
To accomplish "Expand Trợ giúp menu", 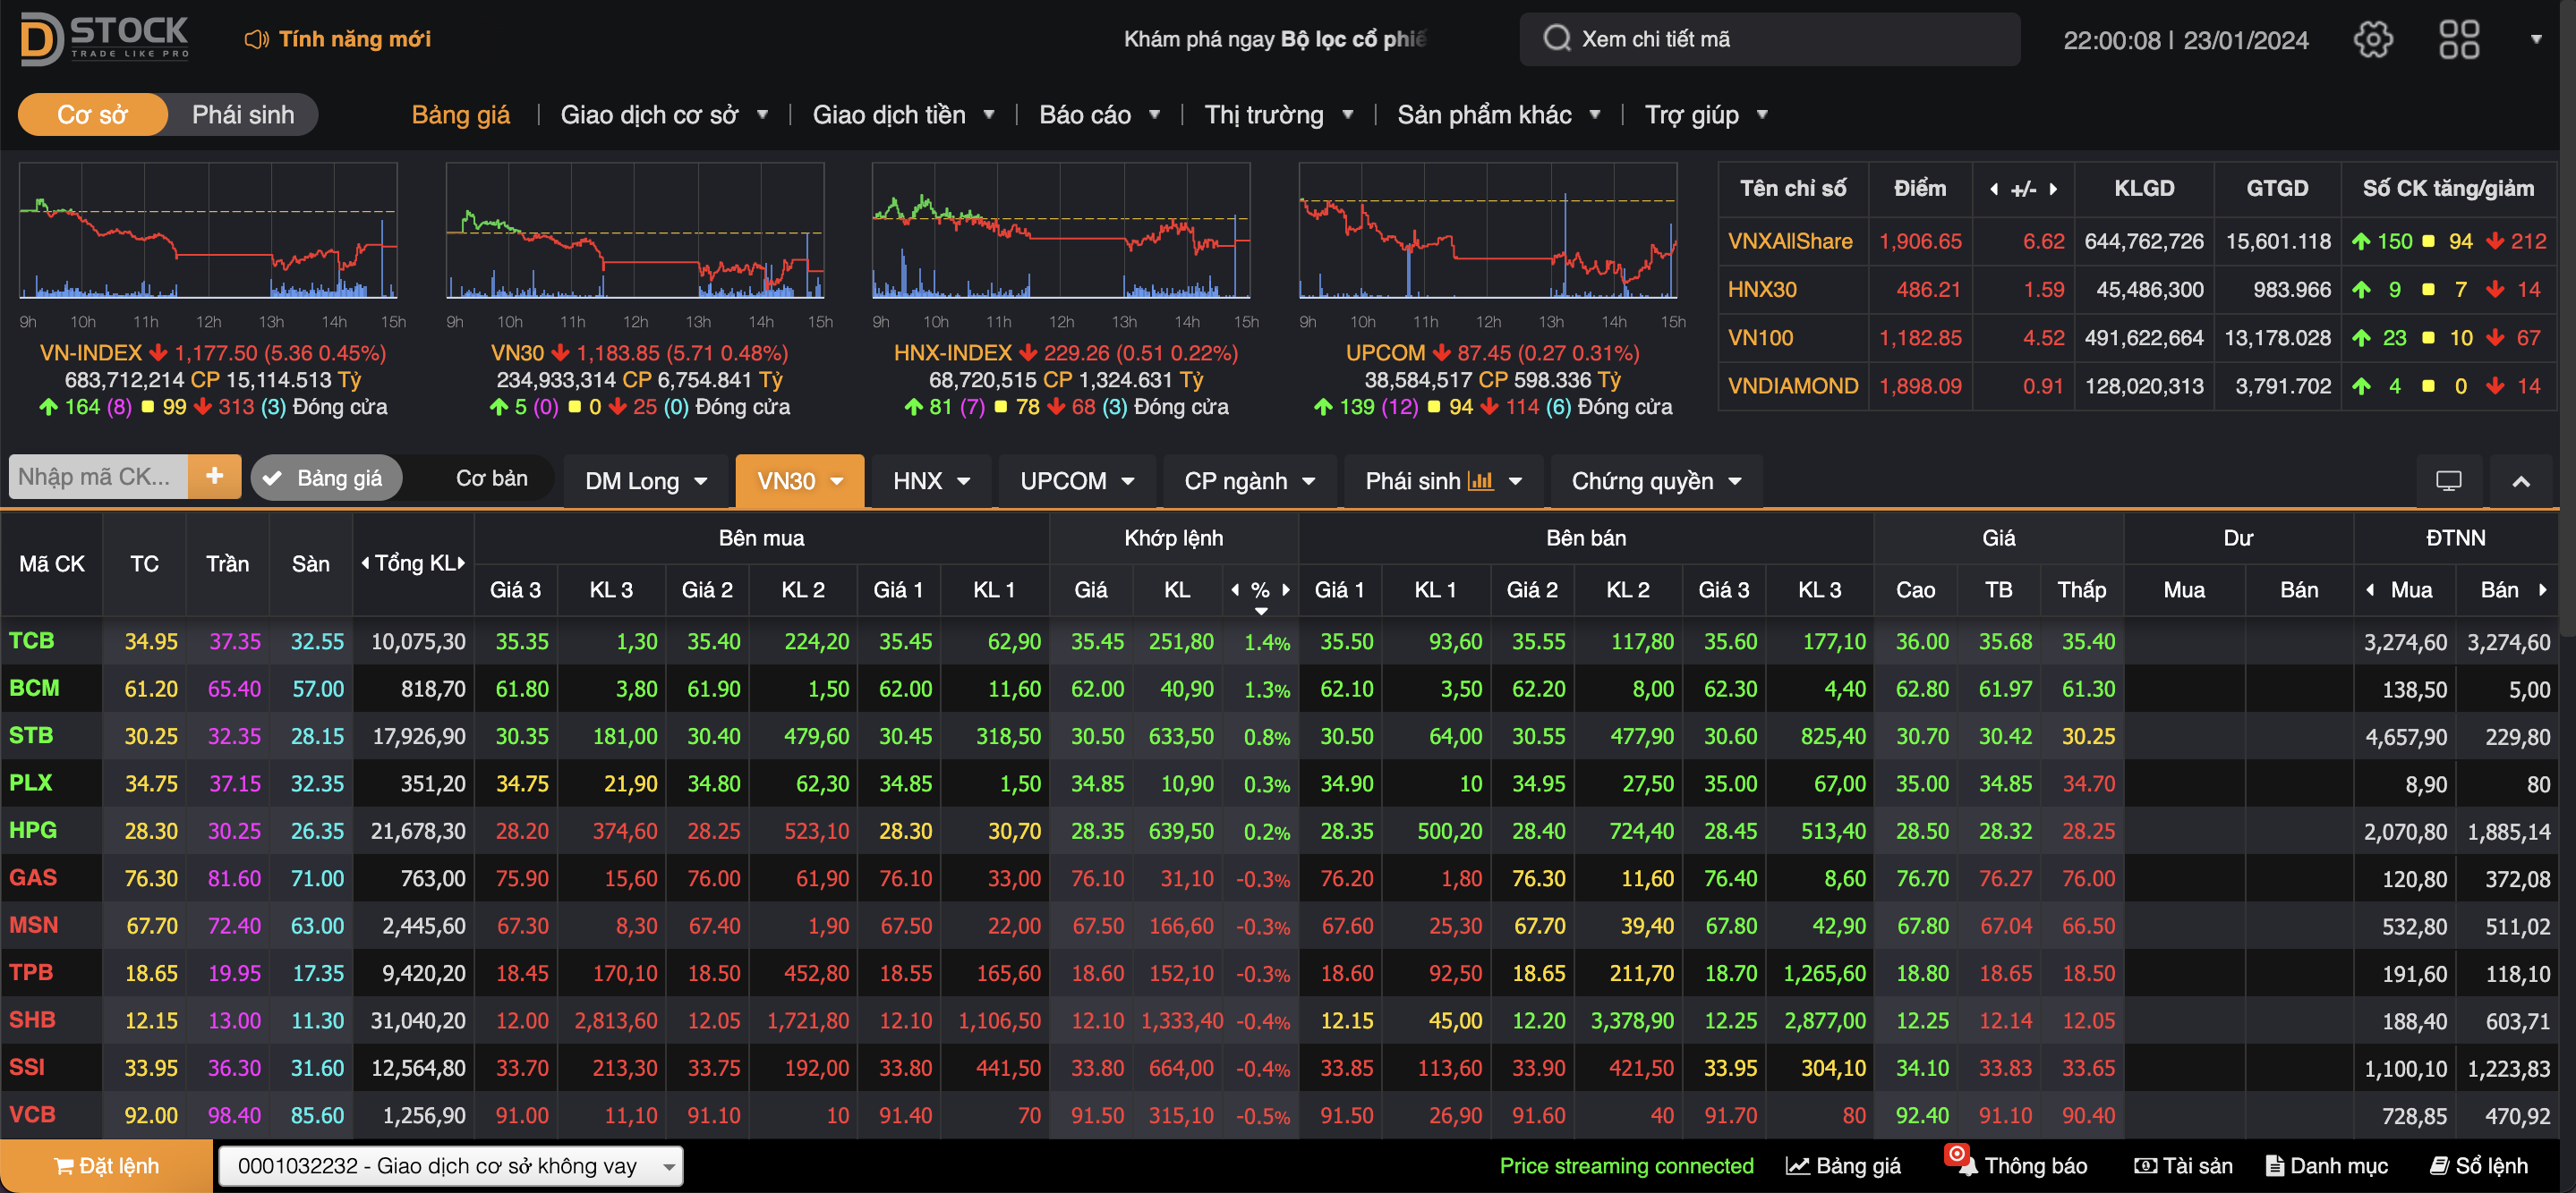I will tap(1706, 114).
